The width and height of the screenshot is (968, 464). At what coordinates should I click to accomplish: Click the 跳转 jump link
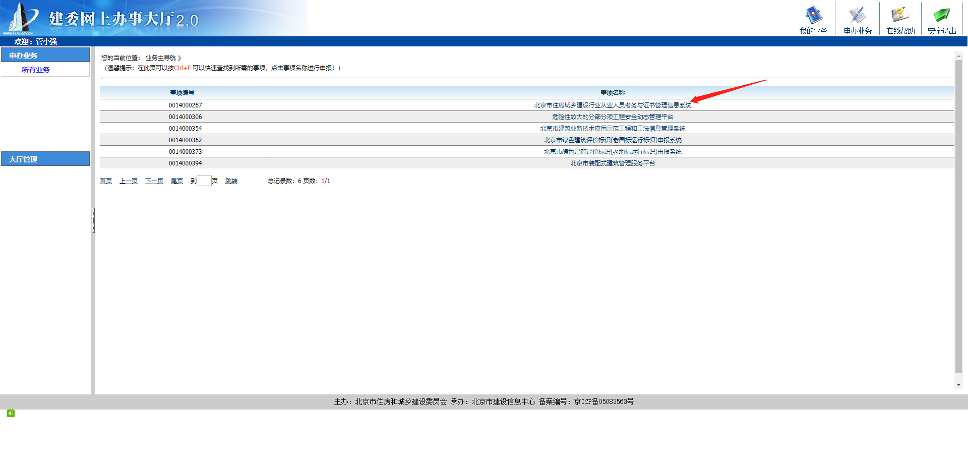click(x=231, y=181)
